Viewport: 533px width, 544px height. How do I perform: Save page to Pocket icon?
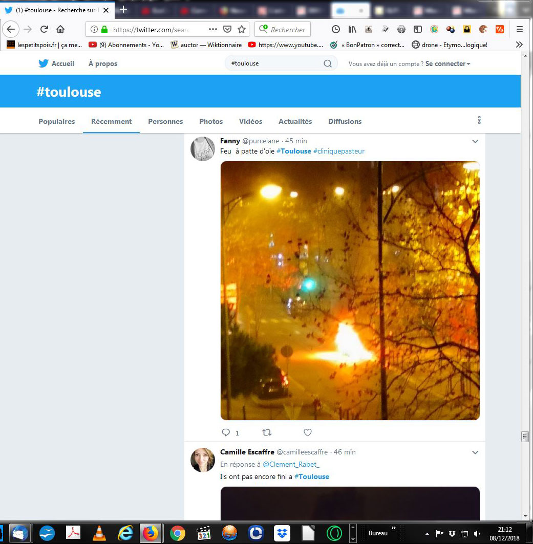point(227,29)
